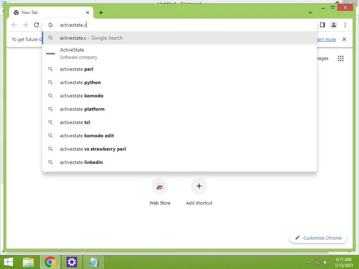
Task: Go back using the back arrow
Action: point(14,25)
